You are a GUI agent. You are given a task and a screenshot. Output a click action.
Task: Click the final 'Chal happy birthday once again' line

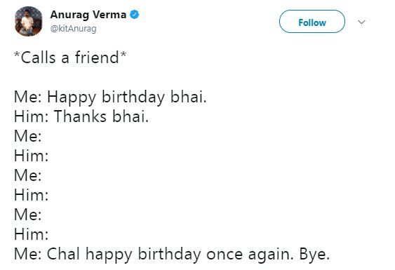(x=172, y=255)
